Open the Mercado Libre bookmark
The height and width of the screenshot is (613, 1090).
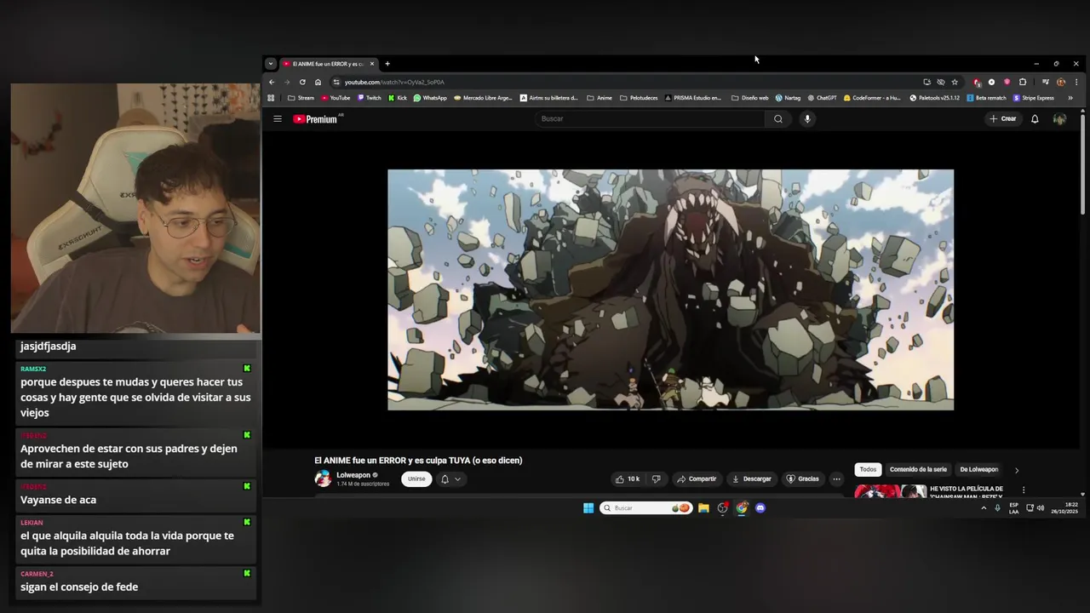[x=483, y=98]
